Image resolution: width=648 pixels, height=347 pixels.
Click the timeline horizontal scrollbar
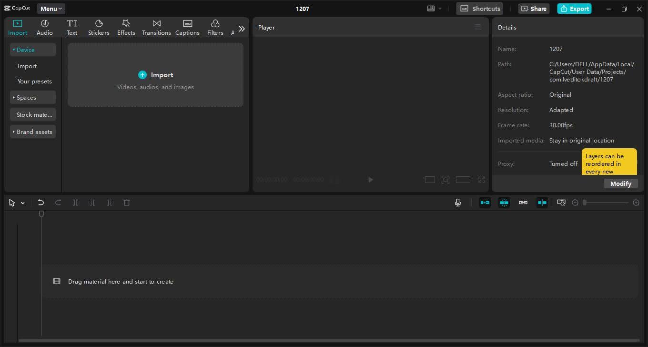[x=330, y=340]
